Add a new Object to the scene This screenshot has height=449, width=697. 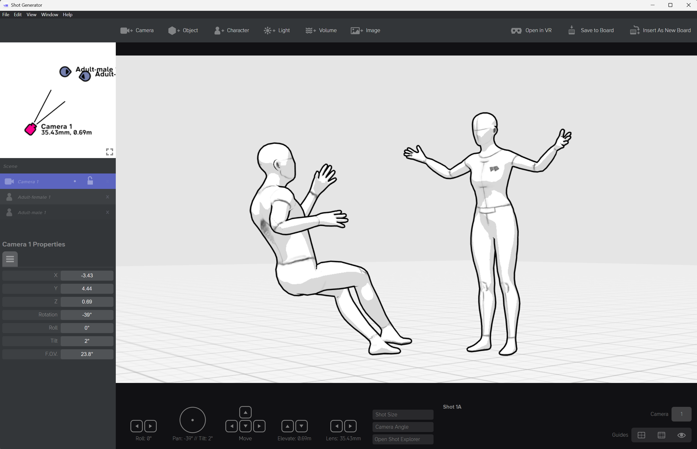click(x=183, y=30)
